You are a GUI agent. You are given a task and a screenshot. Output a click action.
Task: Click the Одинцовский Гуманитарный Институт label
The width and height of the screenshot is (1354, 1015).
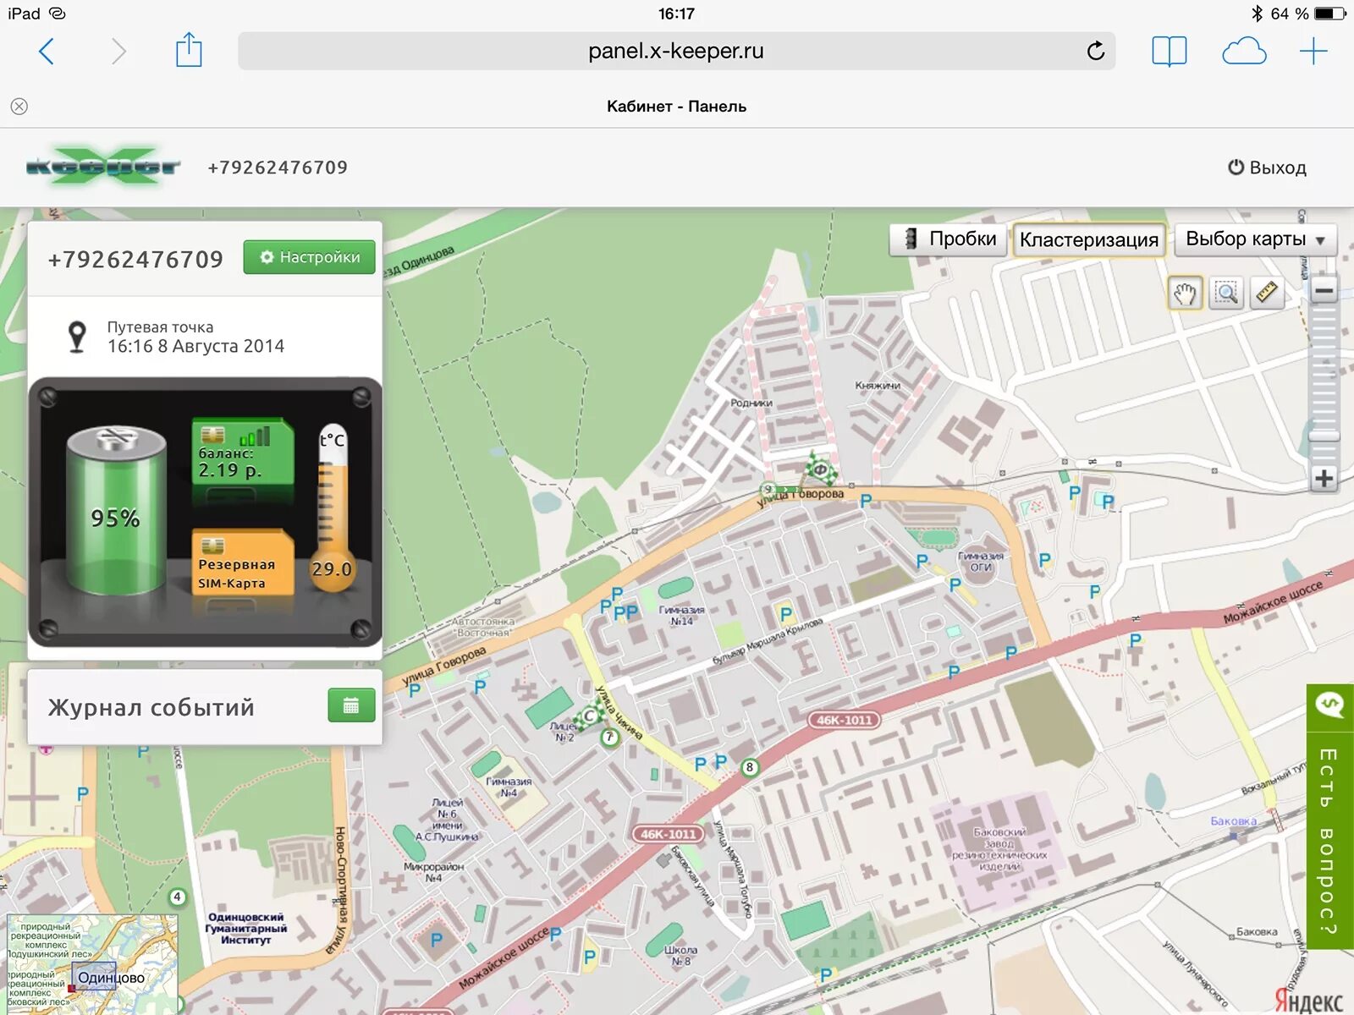[x=246, y=929]
